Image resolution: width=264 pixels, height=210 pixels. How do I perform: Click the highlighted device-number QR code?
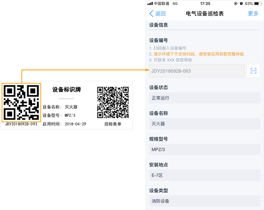click(21, 102)
